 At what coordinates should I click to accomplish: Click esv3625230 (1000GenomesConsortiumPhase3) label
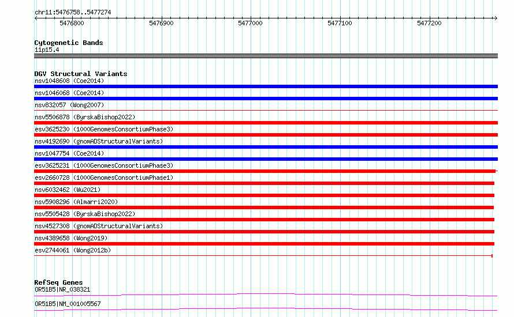[x=104, y=129]
